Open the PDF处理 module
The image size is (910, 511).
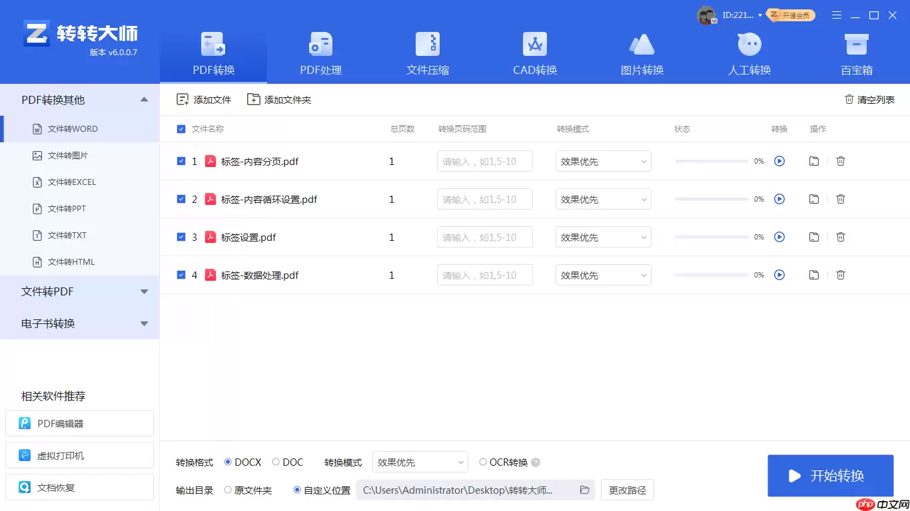coord(320,53)
